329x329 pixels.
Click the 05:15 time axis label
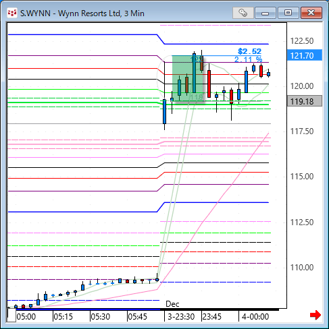(64, 317)
